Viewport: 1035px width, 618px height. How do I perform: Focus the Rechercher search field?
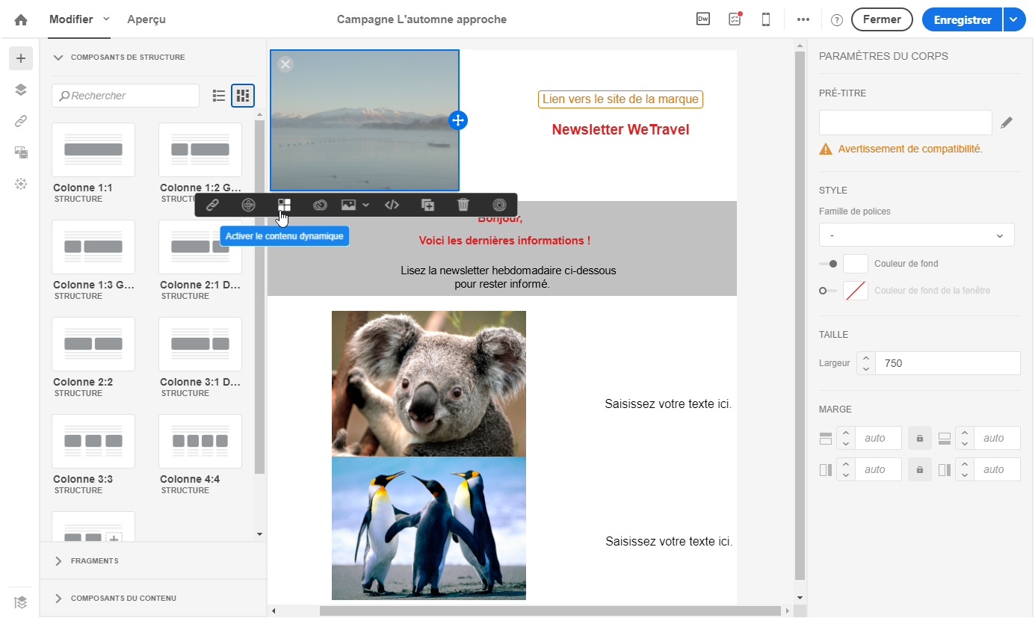[x=126, y=96]
